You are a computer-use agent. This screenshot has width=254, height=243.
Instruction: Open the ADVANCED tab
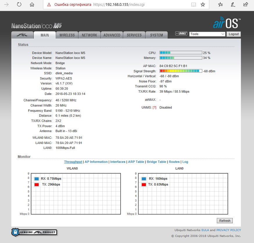pyautogui.click(x=112, y=35)
